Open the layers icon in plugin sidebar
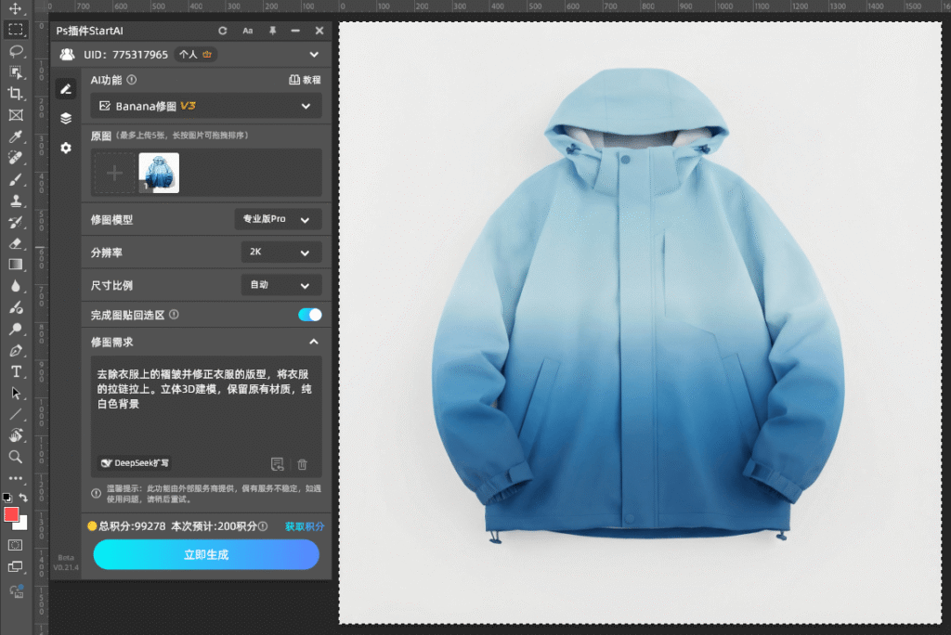The height and width of the screenshot is (635, 951). (66, 119)
